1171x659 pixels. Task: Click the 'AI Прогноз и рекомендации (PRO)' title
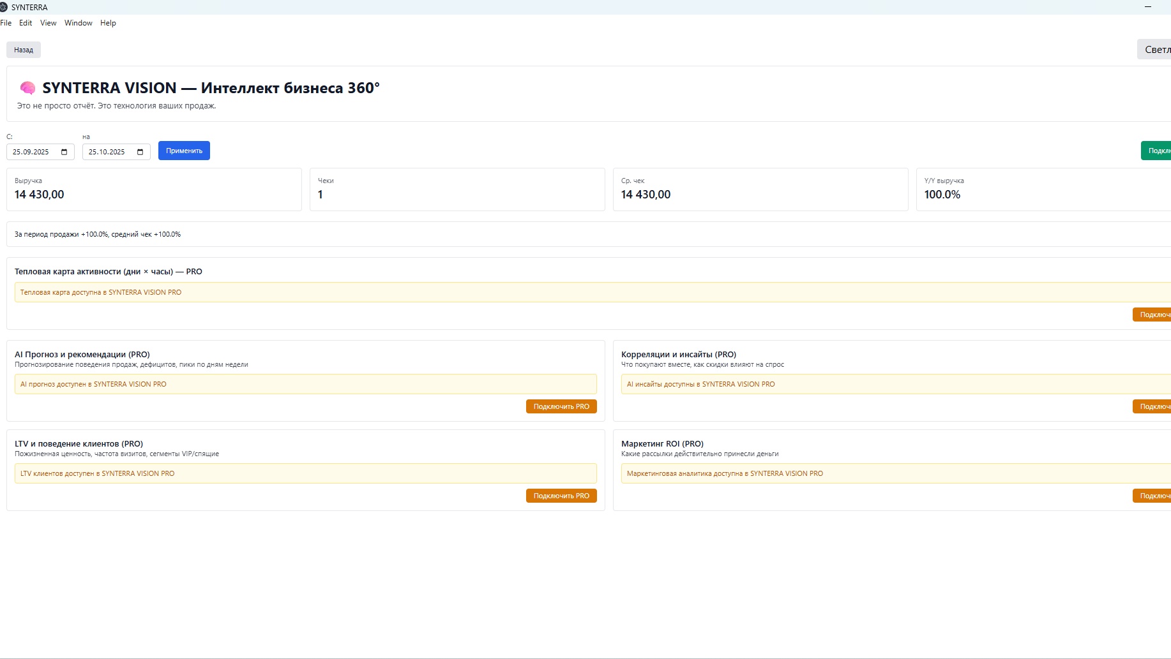[82, 355]
